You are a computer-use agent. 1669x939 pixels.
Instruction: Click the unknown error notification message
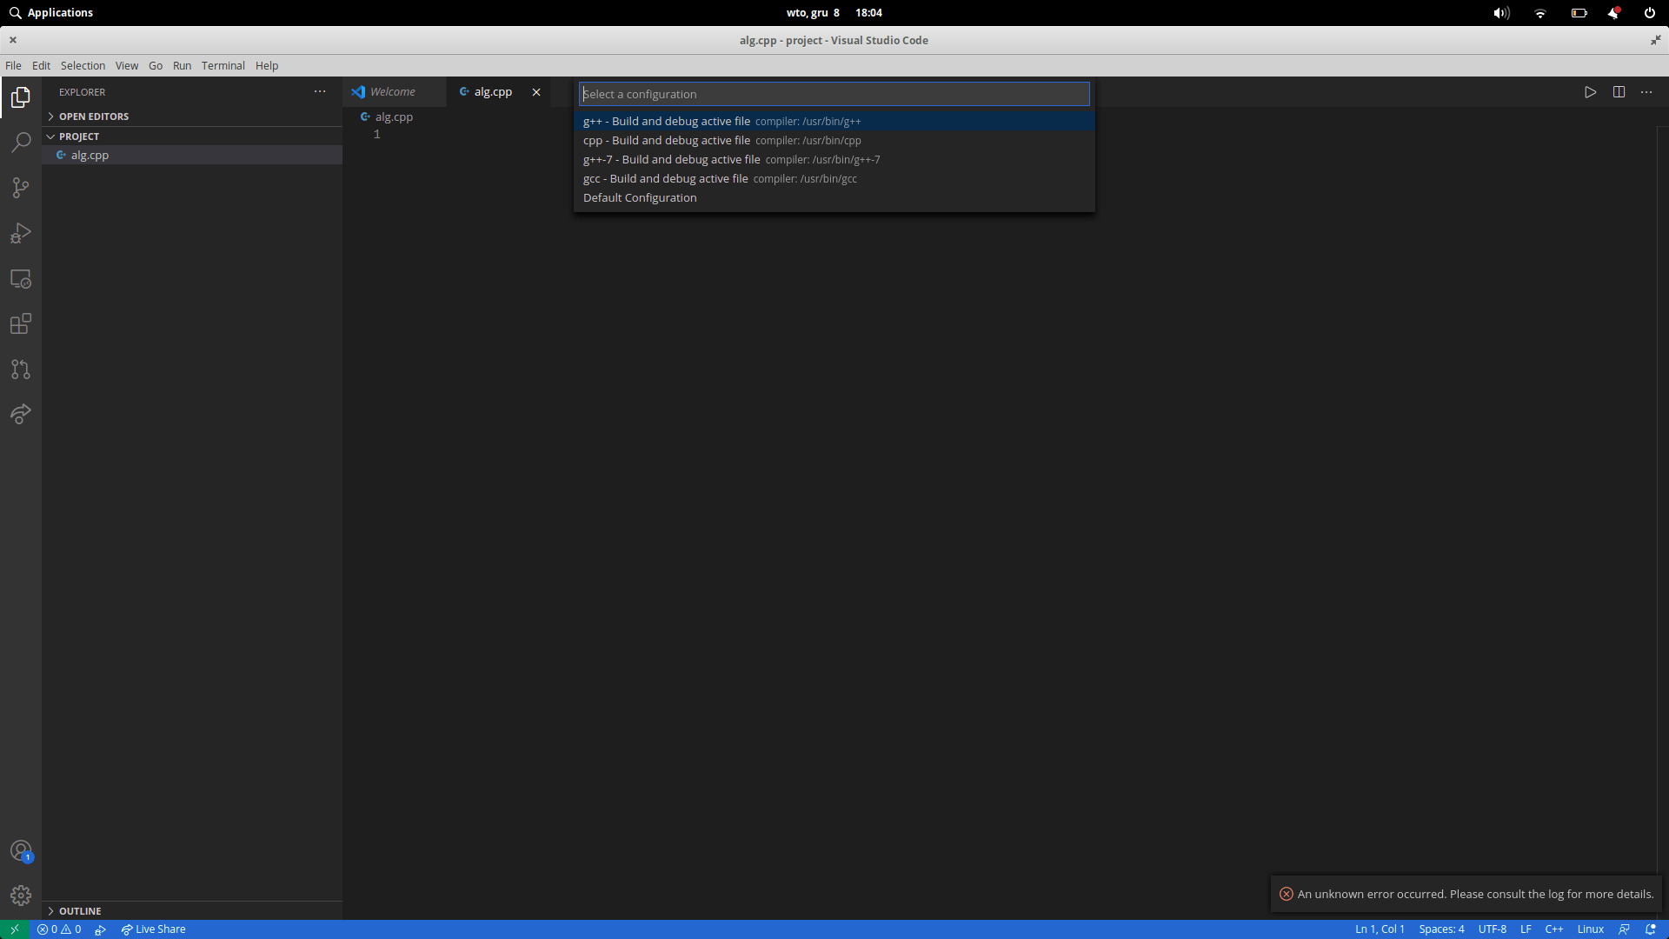coord(1475,895)
